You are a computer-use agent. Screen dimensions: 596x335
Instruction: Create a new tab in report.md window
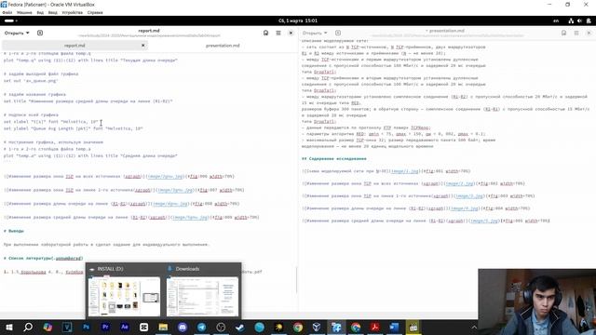coord(40,33)
